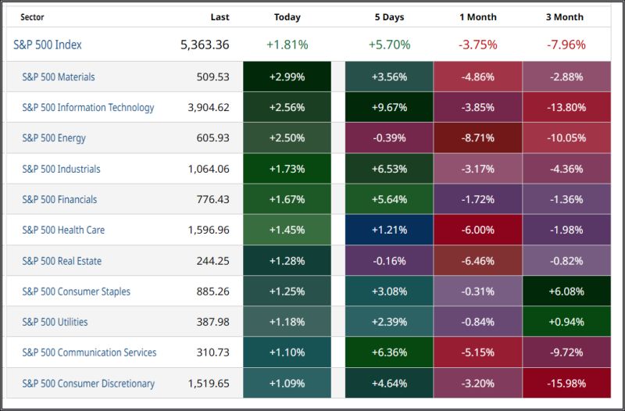Screen dimensions: 625x411
Task: Open the S&P 500 Health Care sector link
Action: [63, 230]
